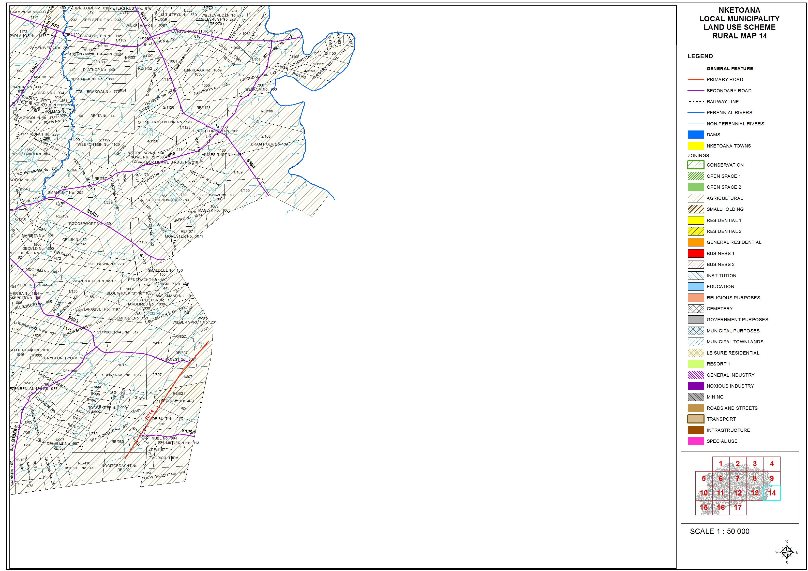Click the Nketoana Towns yellow legend swatch
The image size is (808, 571).
coord(695,146)
